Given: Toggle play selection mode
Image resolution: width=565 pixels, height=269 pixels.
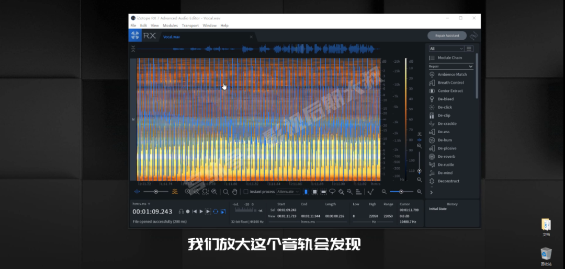Looking at the screenshot, I should click(208, 212).
